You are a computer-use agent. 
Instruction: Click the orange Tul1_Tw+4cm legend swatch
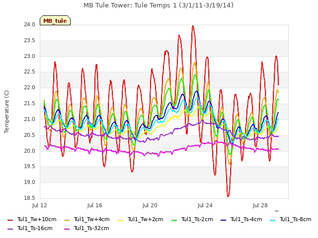pos(67,220)
